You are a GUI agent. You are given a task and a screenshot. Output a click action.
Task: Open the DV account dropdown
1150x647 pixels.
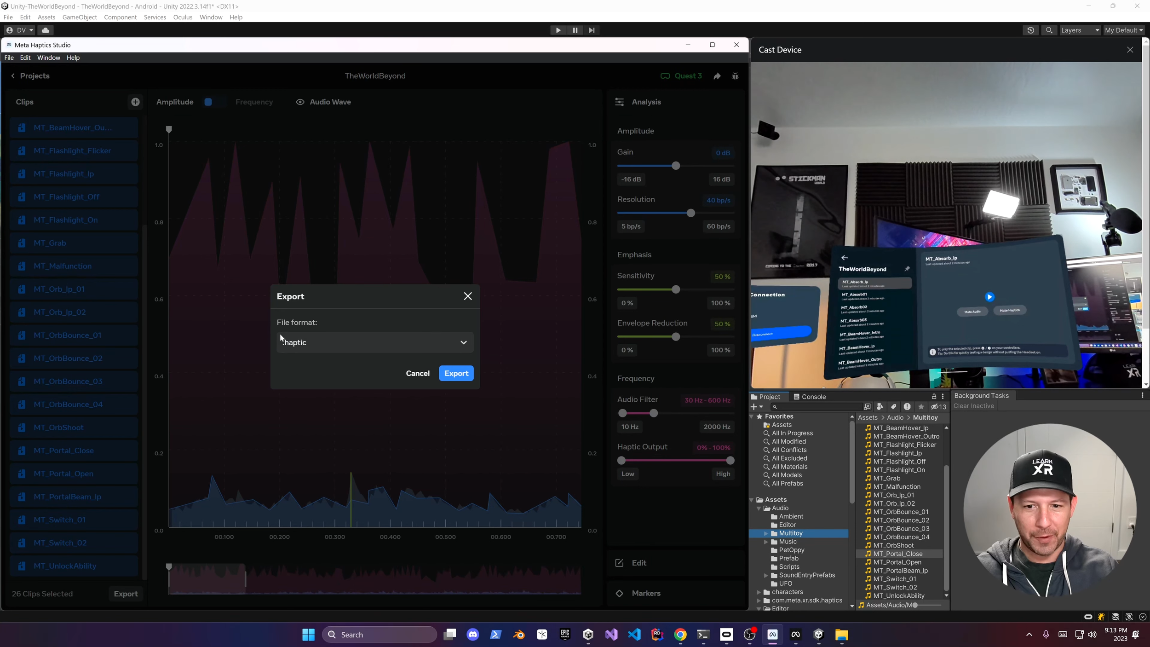pyautogui.click(x=20, y=30)
